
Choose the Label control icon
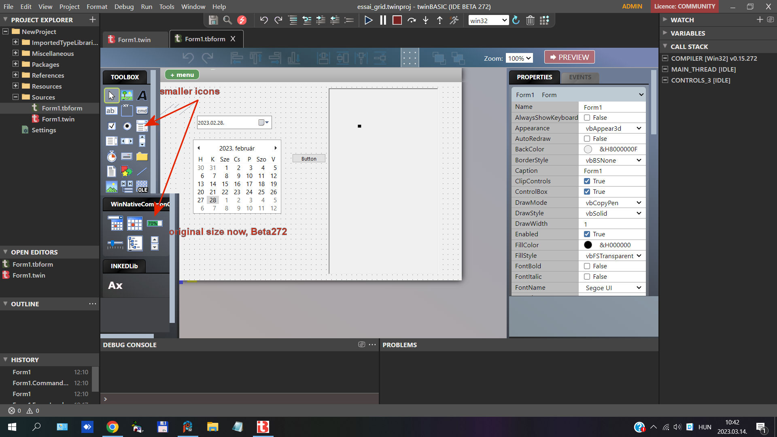(142, 95)
